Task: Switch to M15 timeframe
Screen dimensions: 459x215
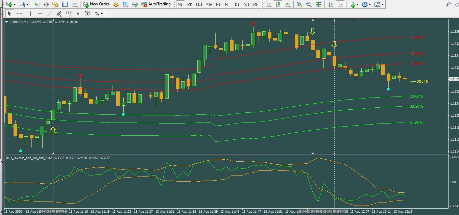Action: 199,5
